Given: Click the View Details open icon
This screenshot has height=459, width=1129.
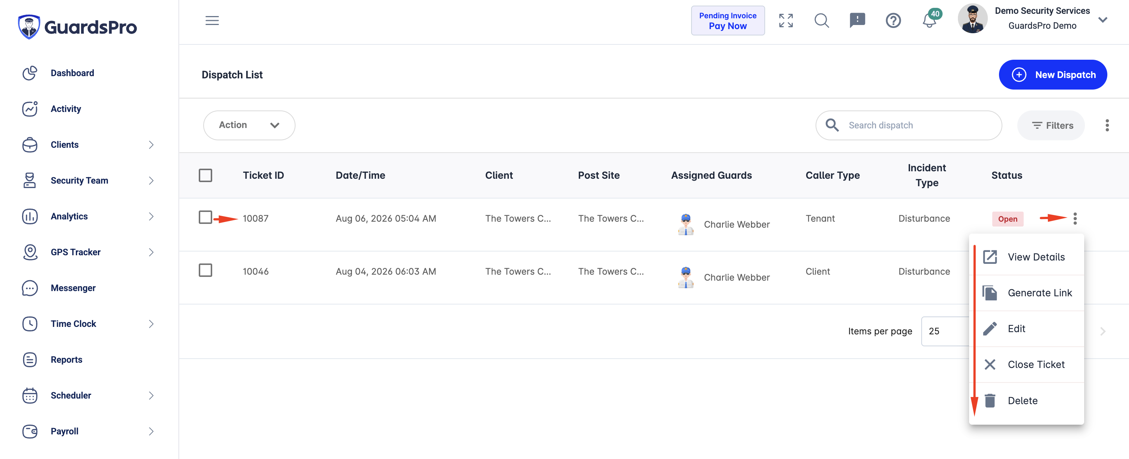Looking at the screenshot, I should tap(990, 257).
